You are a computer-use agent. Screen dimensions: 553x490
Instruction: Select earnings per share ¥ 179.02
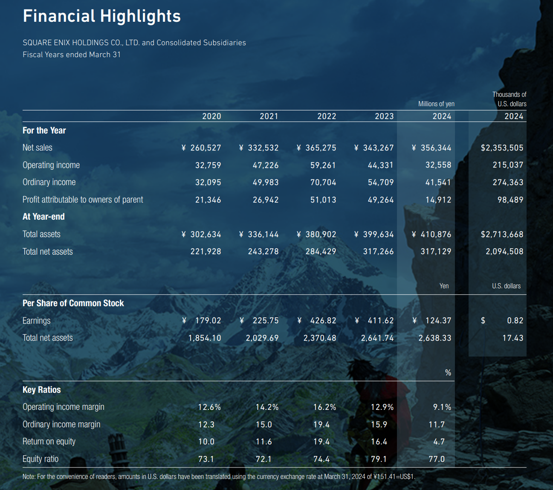(x=201, y=320)
